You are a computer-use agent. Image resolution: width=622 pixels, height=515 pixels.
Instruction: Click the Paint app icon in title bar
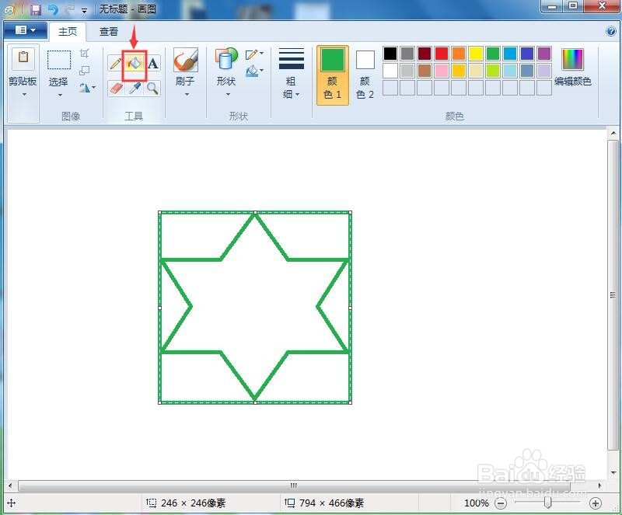[x=9, y=10]
